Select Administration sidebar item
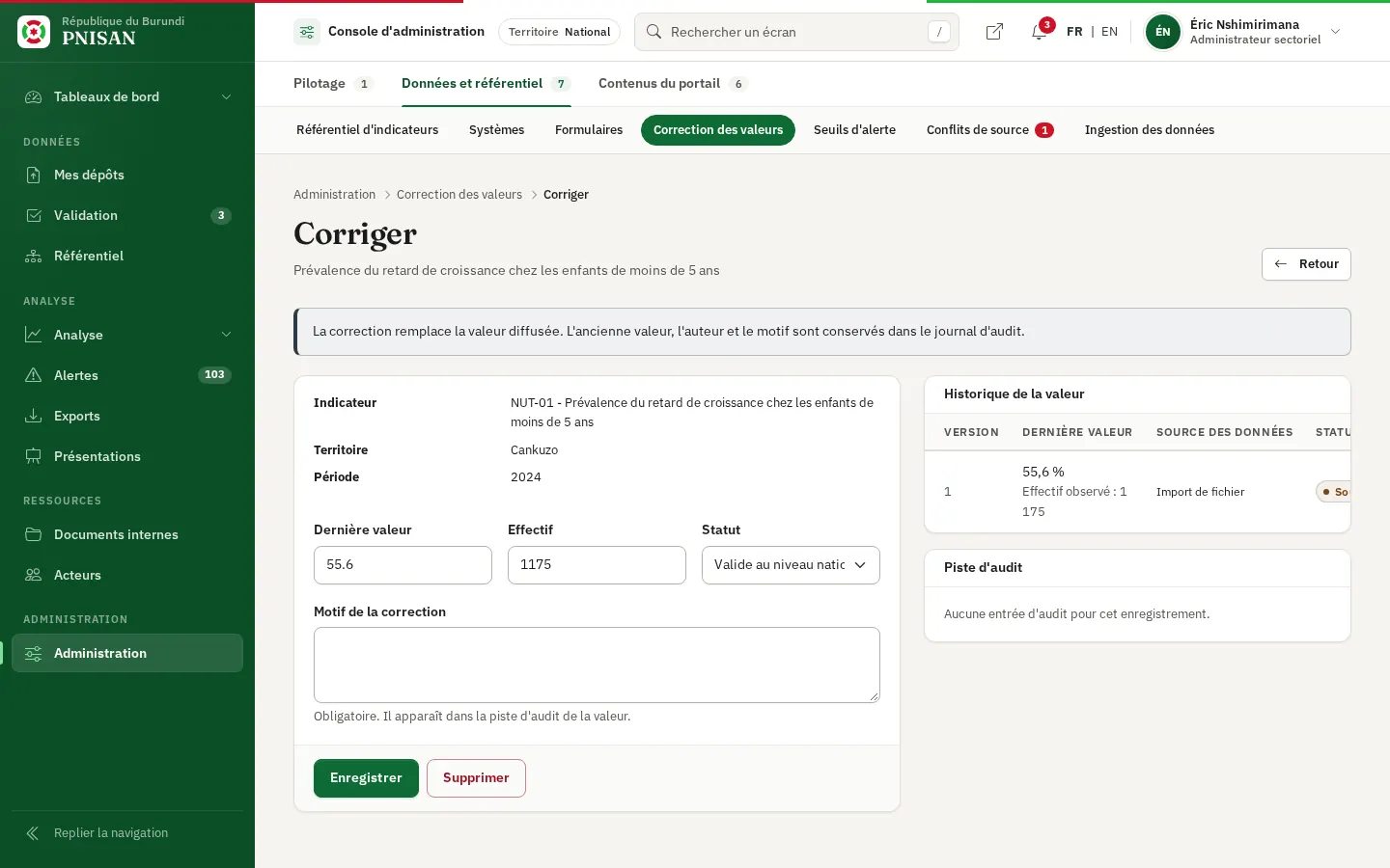 (x=127, y=653)
